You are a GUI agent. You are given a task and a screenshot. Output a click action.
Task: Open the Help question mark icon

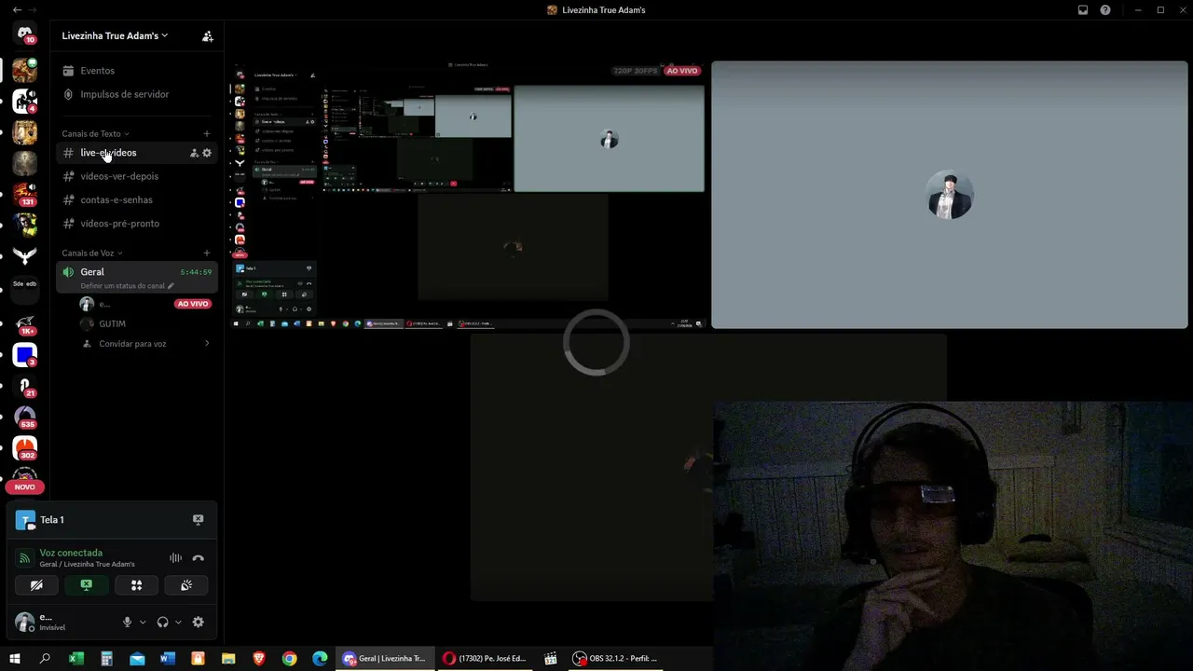1105,10
